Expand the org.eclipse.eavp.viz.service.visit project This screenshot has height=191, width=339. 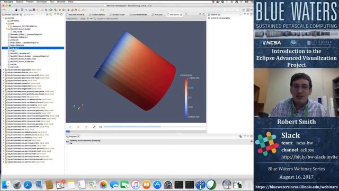click(4, 162)
